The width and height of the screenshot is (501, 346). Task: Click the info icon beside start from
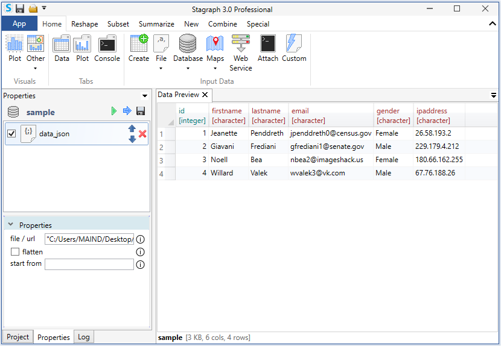pyautogui.click(x=140, y=264)
